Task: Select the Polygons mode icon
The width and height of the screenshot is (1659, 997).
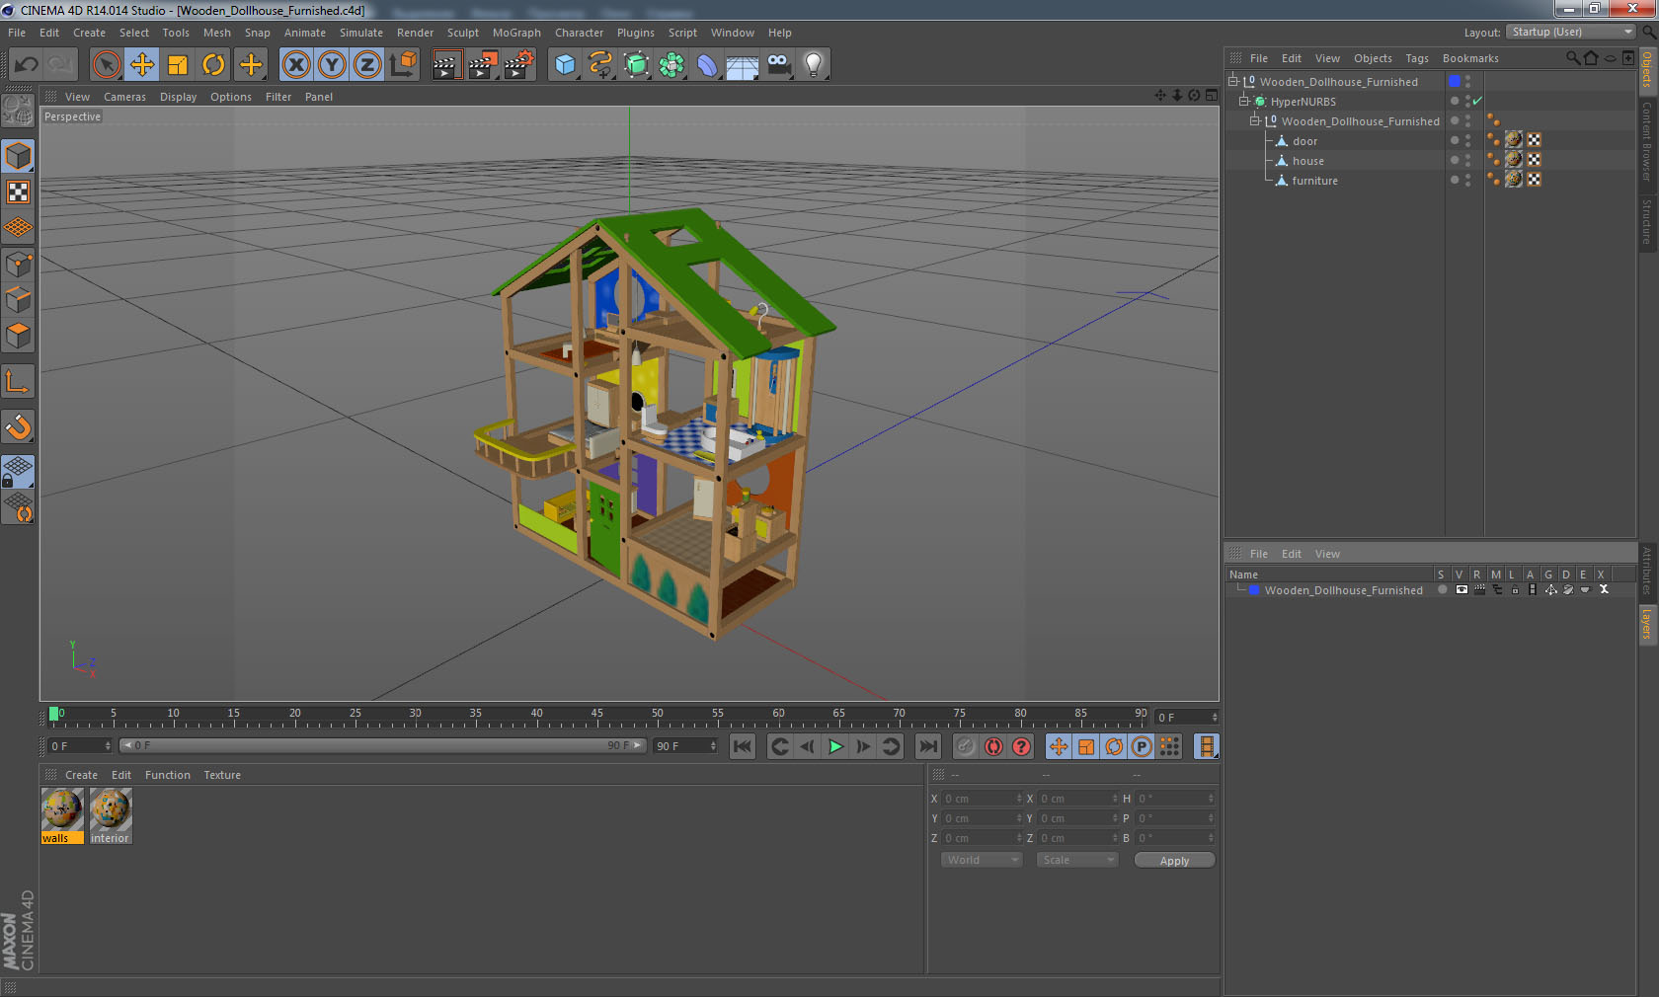Action: 18,336
